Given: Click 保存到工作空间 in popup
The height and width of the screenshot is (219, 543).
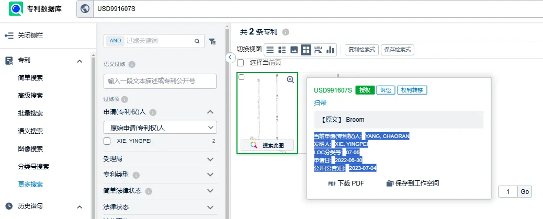Looking at the screenshot, I should [x=417, y=183].
